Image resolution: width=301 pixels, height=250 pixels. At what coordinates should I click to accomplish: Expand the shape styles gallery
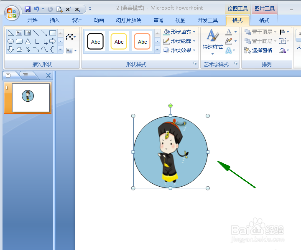tap(157, 50)
